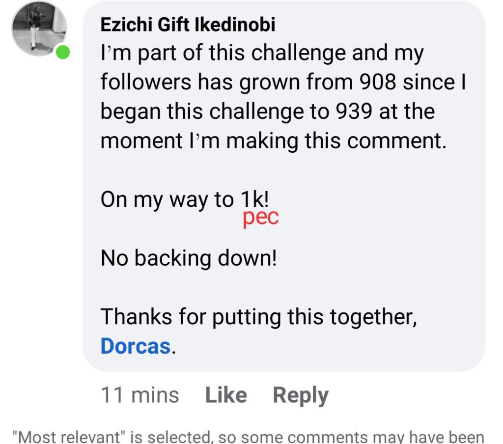This screenshot has height=444, width=503.
Task: Click the "No backing down!" line
Action: click(x=189, y=258)
